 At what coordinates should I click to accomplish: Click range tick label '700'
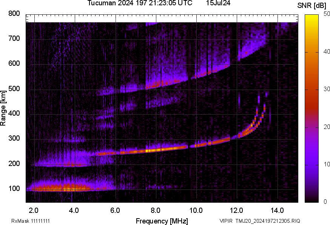tap(14, 39)
